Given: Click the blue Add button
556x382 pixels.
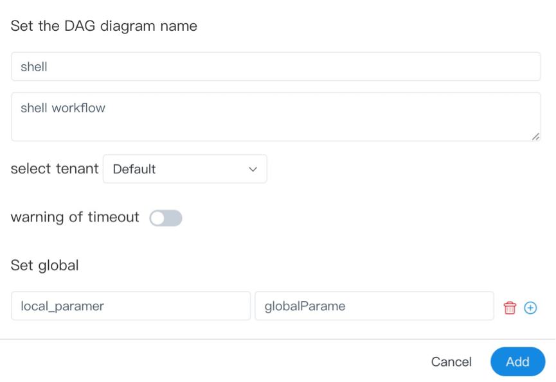Looking at the screenshot, I should click(517, 361).
